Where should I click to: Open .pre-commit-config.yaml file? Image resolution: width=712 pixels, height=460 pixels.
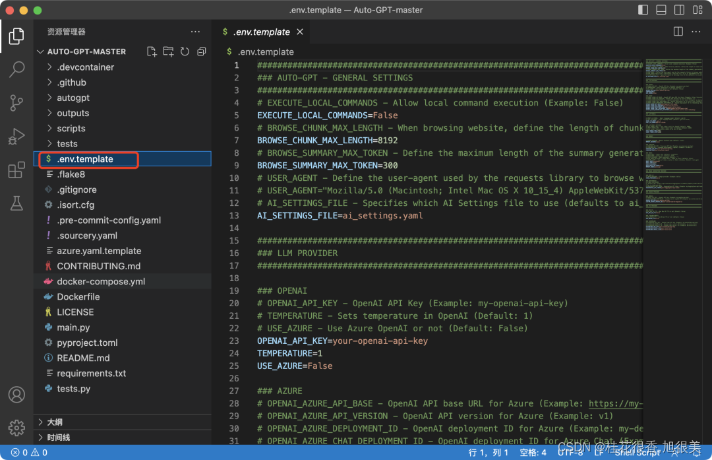(x=123, y=220)
